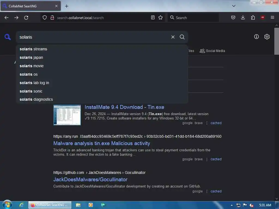Click the muted volume tray icon
Screen dimensions: 279x209
pos(251,205)
